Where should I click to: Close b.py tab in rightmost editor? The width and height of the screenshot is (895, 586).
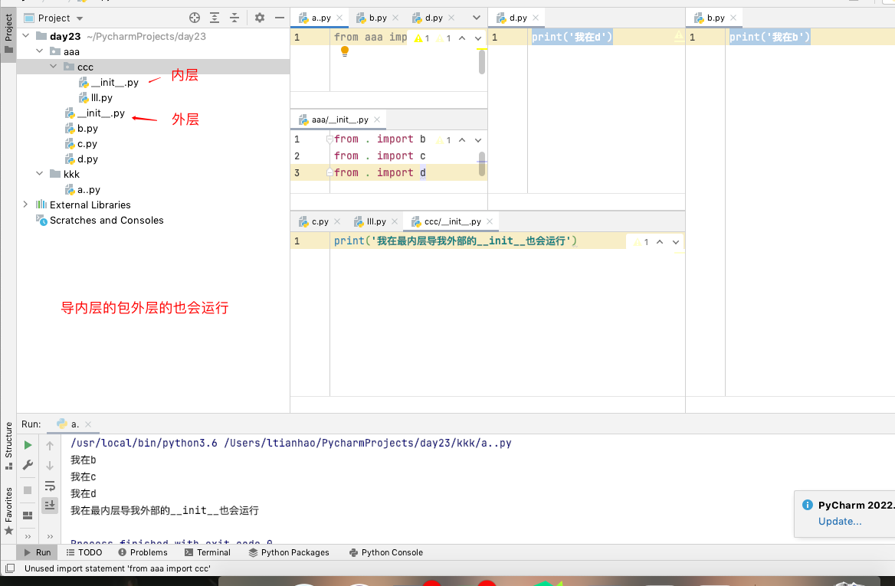pos(733,18)
